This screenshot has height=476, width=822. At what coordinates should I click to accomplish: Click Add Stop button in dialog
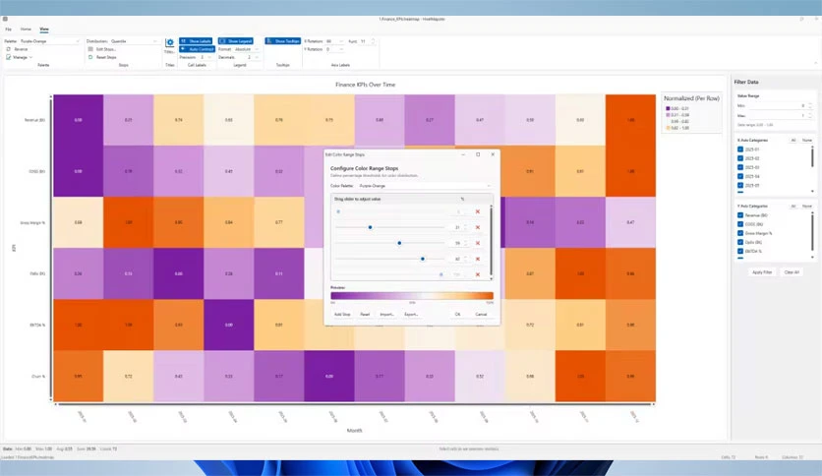coord(342,314)
